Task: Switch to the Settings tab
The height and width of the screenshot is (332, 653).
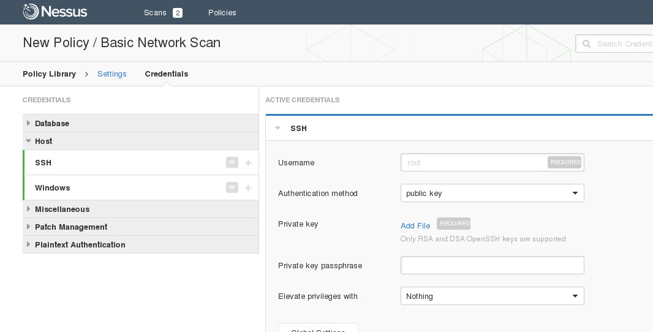Action: [x=112, y=74]
